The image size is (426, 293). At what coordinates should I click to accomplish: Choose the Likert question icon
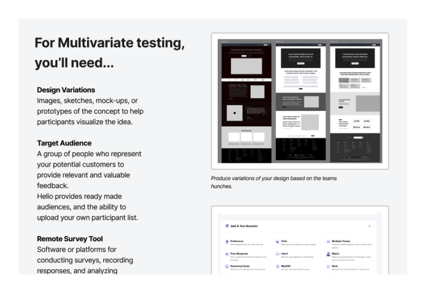[x=277, y=254]
